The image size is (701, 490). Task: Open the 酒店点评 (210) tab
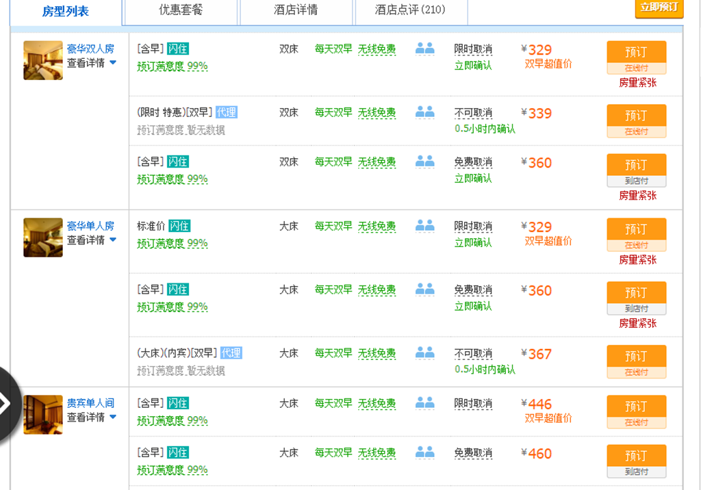(x=410, y=10)
